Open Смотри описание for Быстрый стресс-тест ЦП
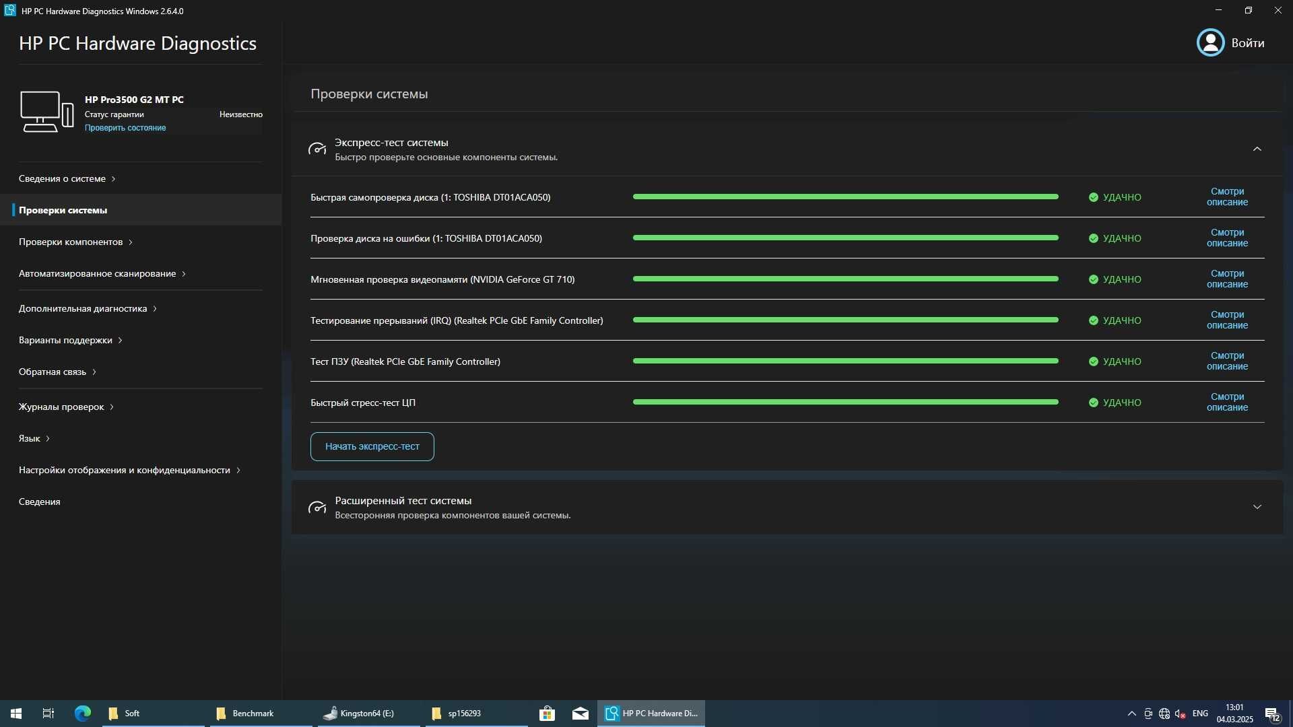This screenshot has height=727, width=1293. (x=1227, y=402)
